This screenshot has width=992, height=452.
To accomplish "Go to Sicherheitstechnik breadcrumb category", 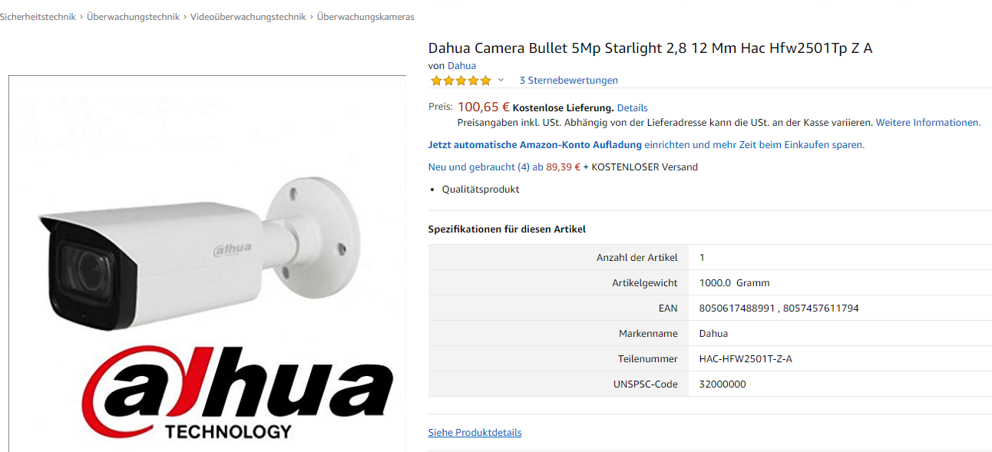I will point(38,17).
